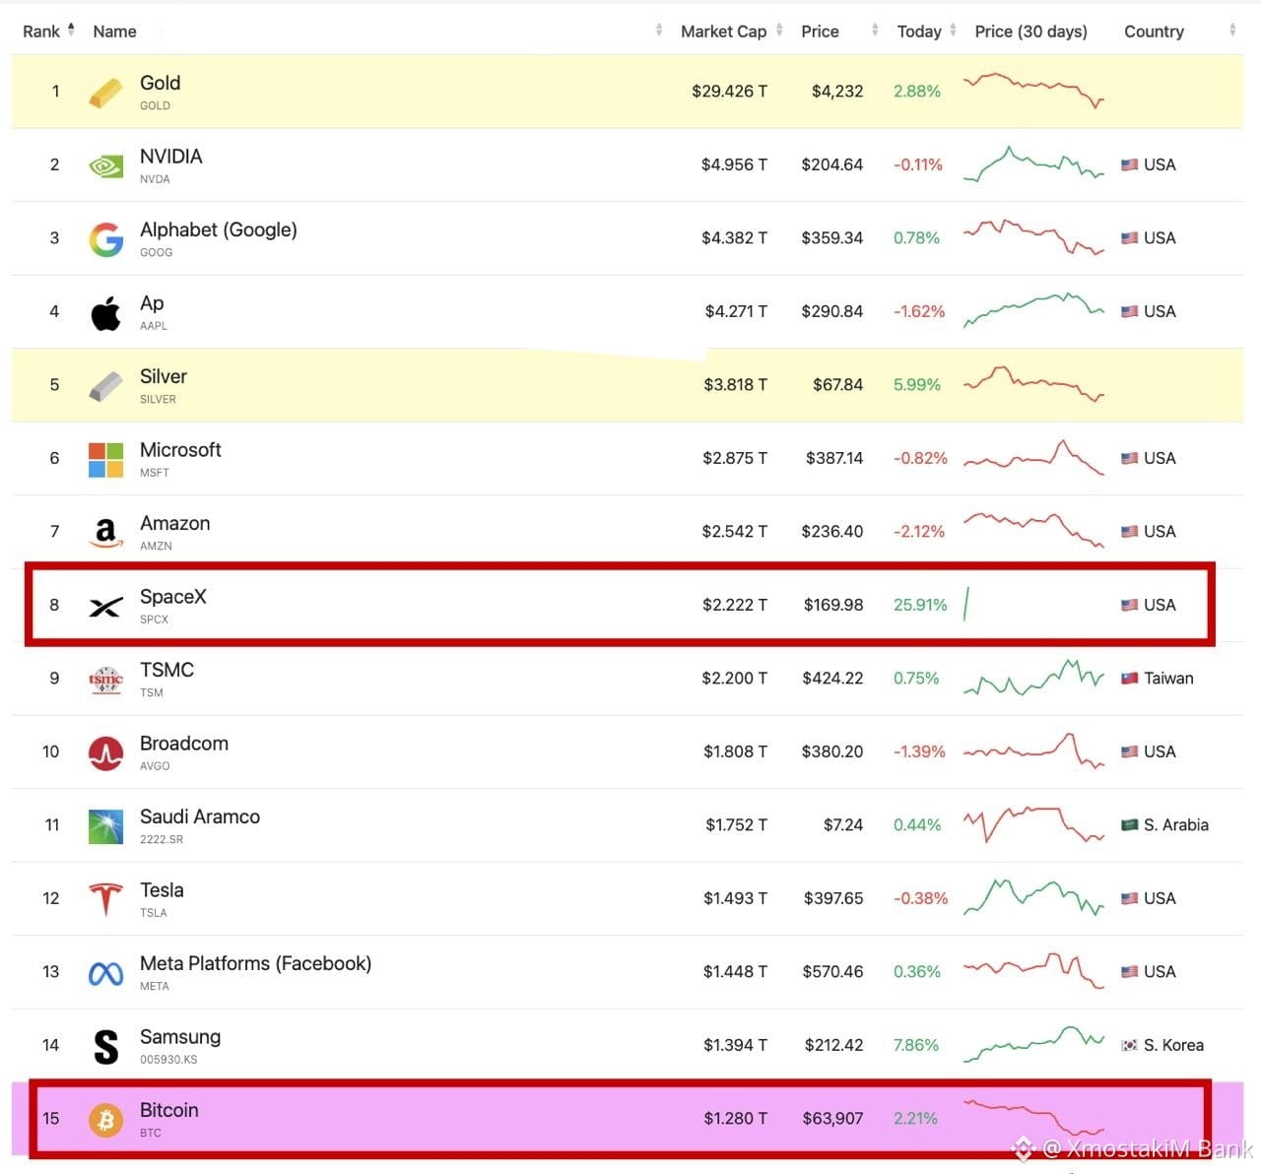Open the SpaceX company link
The image size is (1261, 1174).
point(173,597)
